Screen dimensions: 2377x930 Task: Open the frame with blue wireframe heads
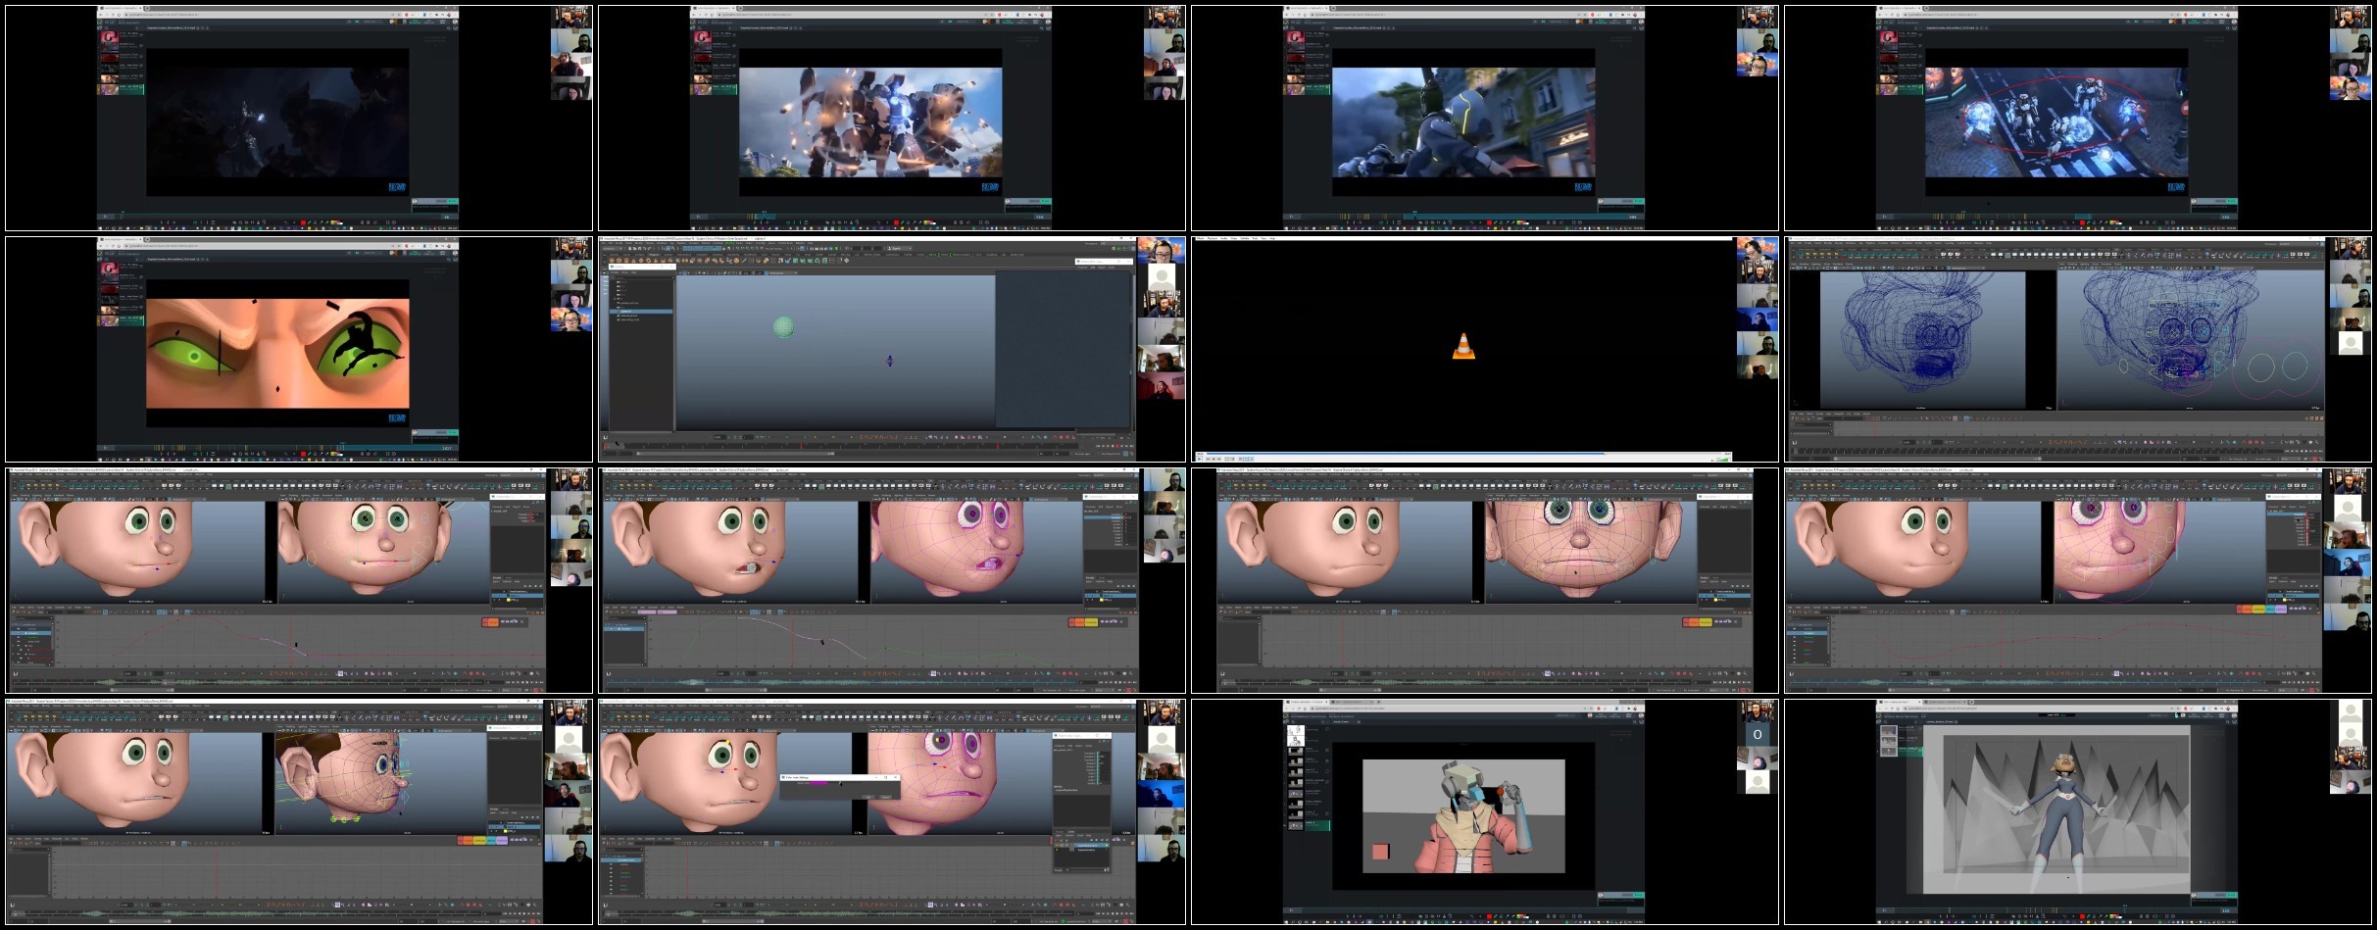pyautogui.click(x=2078, y=349)
